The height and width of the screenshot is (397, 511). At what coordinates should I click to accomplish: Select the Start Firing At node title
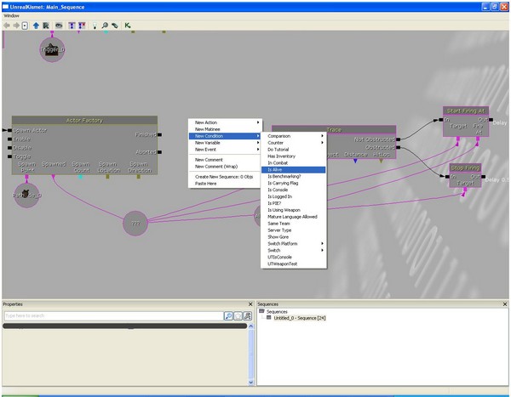[x=466, y=111]
